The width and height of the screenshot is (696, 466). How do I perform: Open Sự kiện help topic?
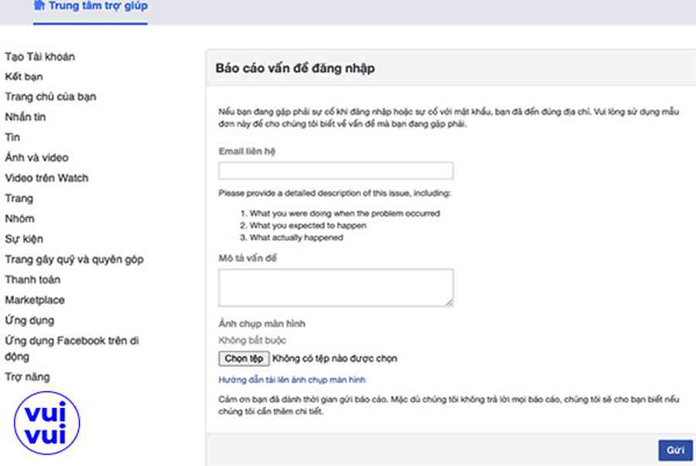point(24,239)
